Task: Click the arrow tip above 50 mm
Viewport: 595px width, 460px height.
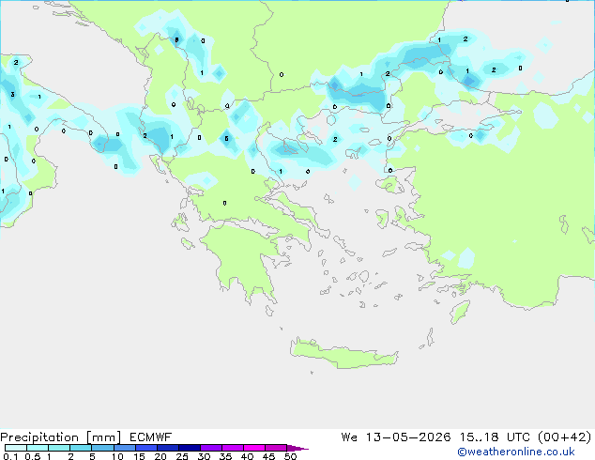Action: pyautogui.click(x=297, y=448)
